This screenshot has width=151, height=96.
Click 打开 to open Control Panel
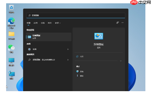click(x=82, y=57)
